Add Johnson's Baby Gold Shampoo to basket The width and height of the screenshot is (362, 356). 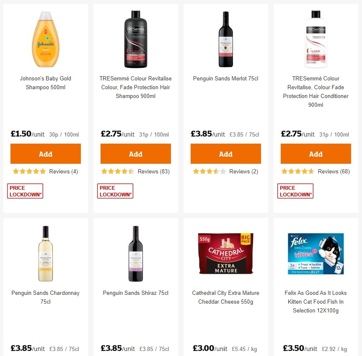point(45,154)
